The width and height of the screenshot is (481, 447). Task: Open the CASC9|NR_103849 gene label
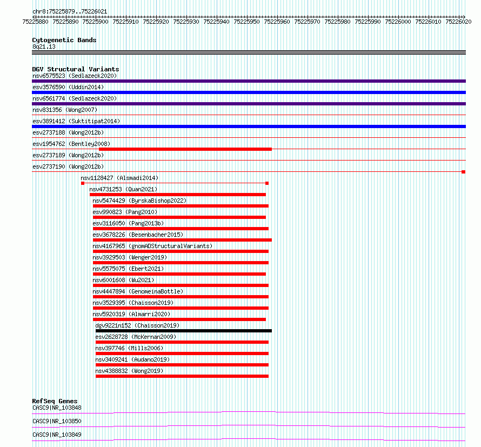(x=57, y=435)
